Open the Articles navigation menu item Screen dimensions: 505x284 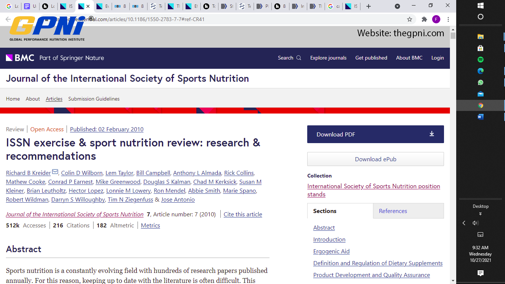54,99
